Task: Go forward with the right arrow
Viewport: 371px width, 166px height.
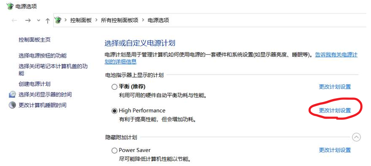Action: [28, 20]
